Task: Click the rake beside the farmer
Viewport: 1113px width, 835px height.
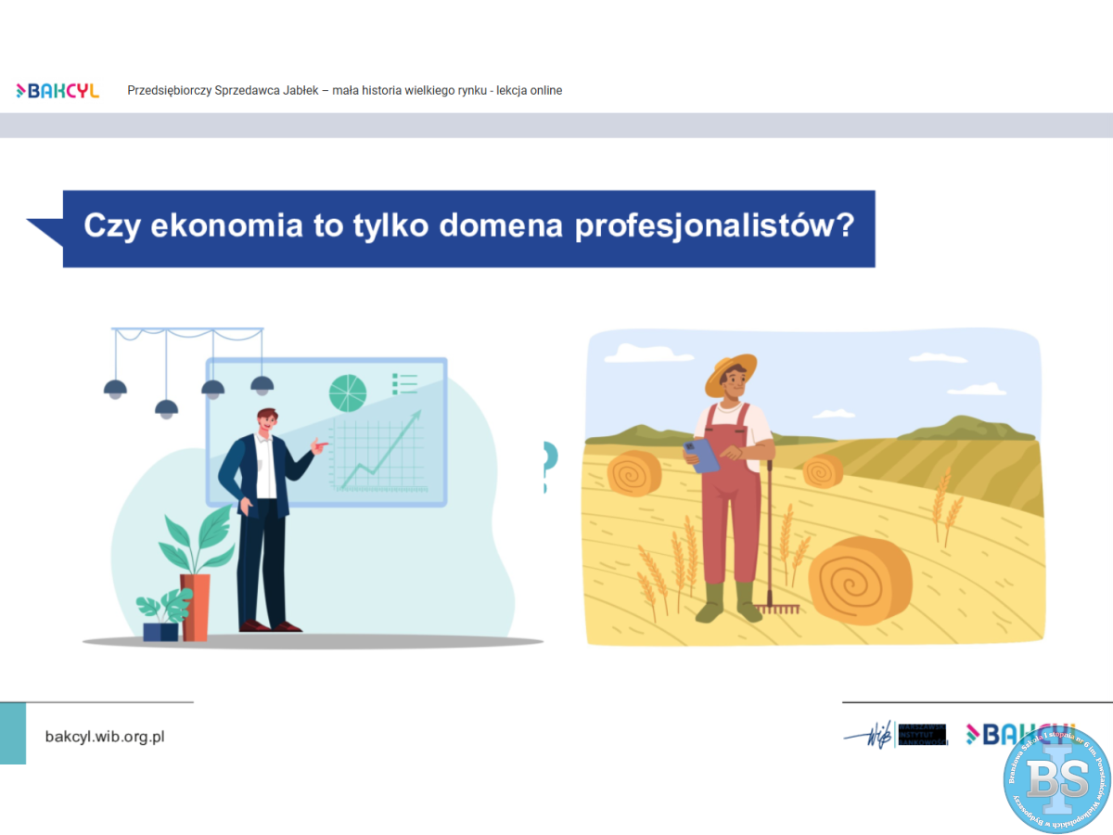Action: coord(769,557)
